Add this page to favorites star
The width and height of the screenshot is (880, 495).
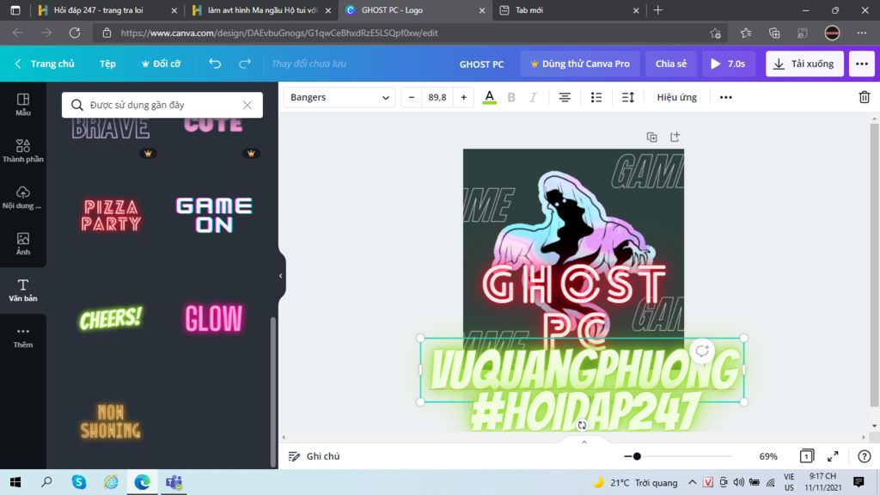click(x=715, y=33)
